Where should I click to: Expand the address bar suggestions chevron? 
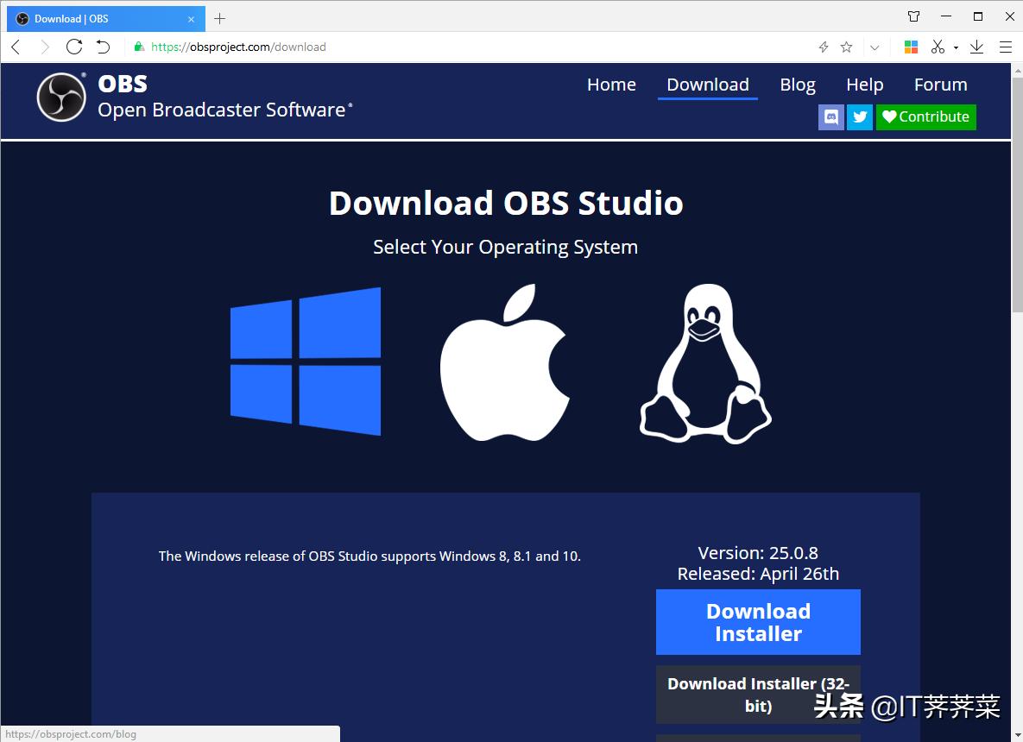(875, 47)
